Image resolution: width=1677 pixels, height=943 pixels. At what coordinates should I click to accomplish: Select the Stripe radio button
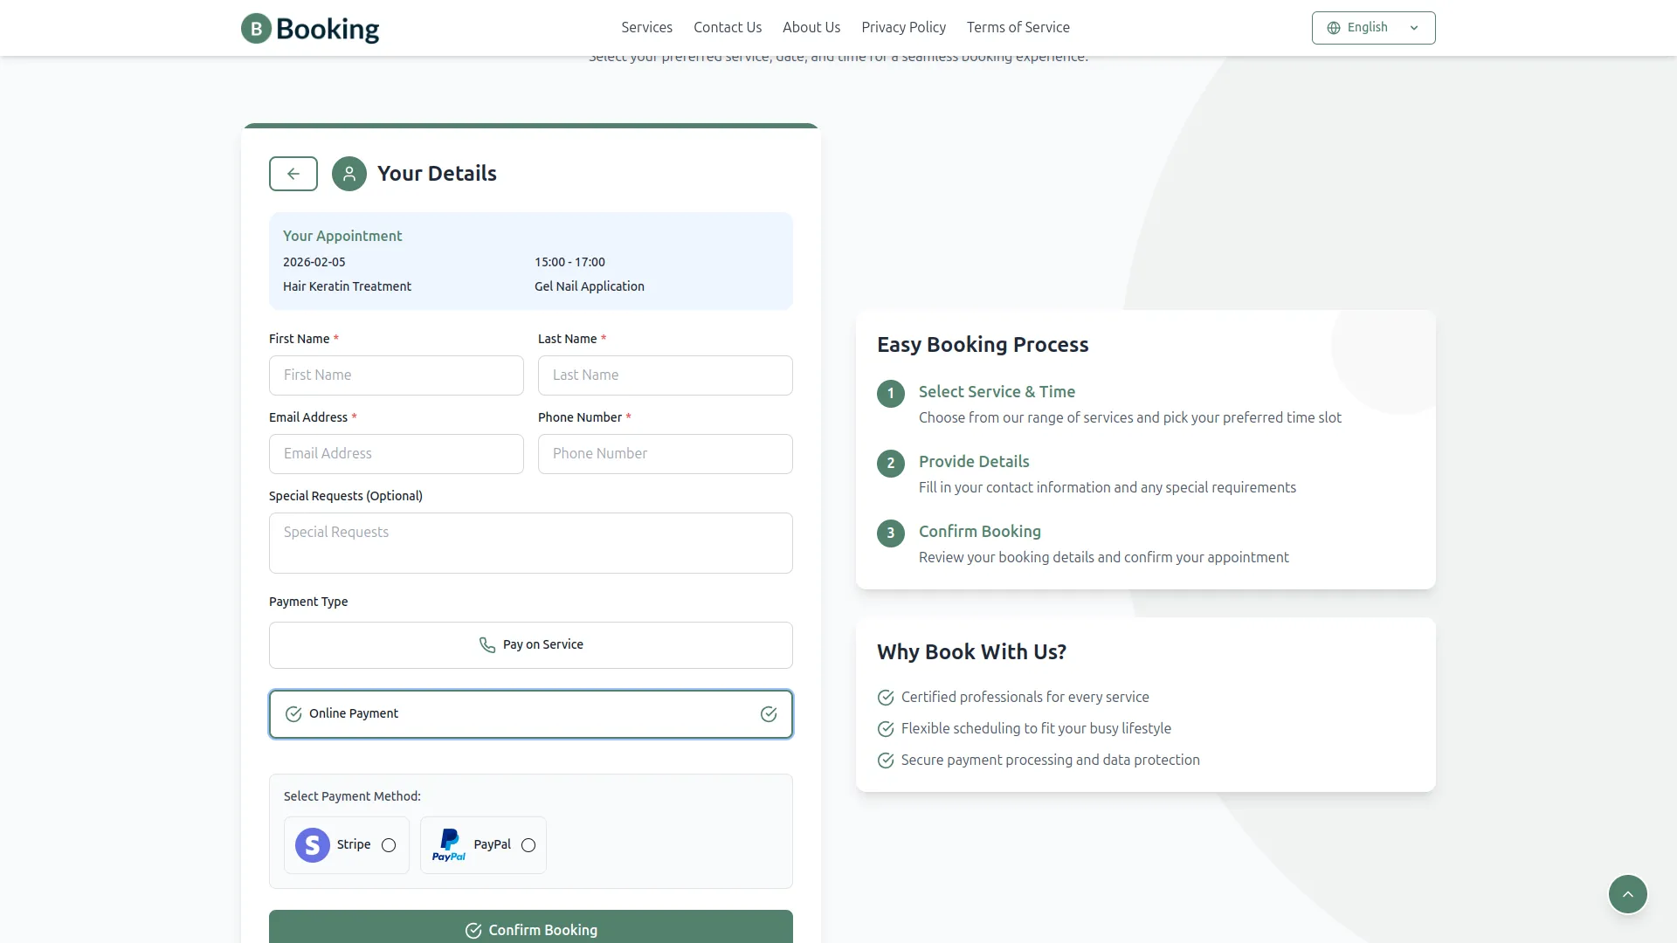point(389,845)
